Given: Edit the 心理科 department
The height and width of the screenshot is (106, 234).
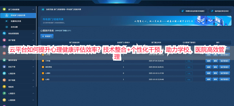Looking at the screenshot, I should 209,73.
